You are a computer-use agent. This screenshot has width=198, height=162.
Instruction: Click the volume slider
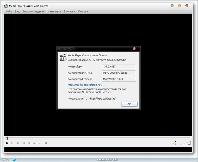click(185, 143)
